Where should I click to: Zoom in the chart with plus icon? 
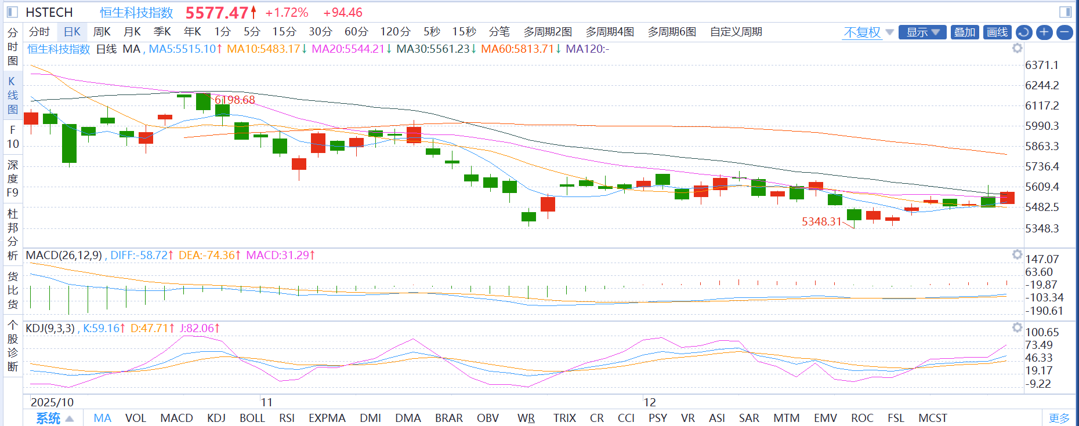pyautogui.click(x=1044, y=32)
